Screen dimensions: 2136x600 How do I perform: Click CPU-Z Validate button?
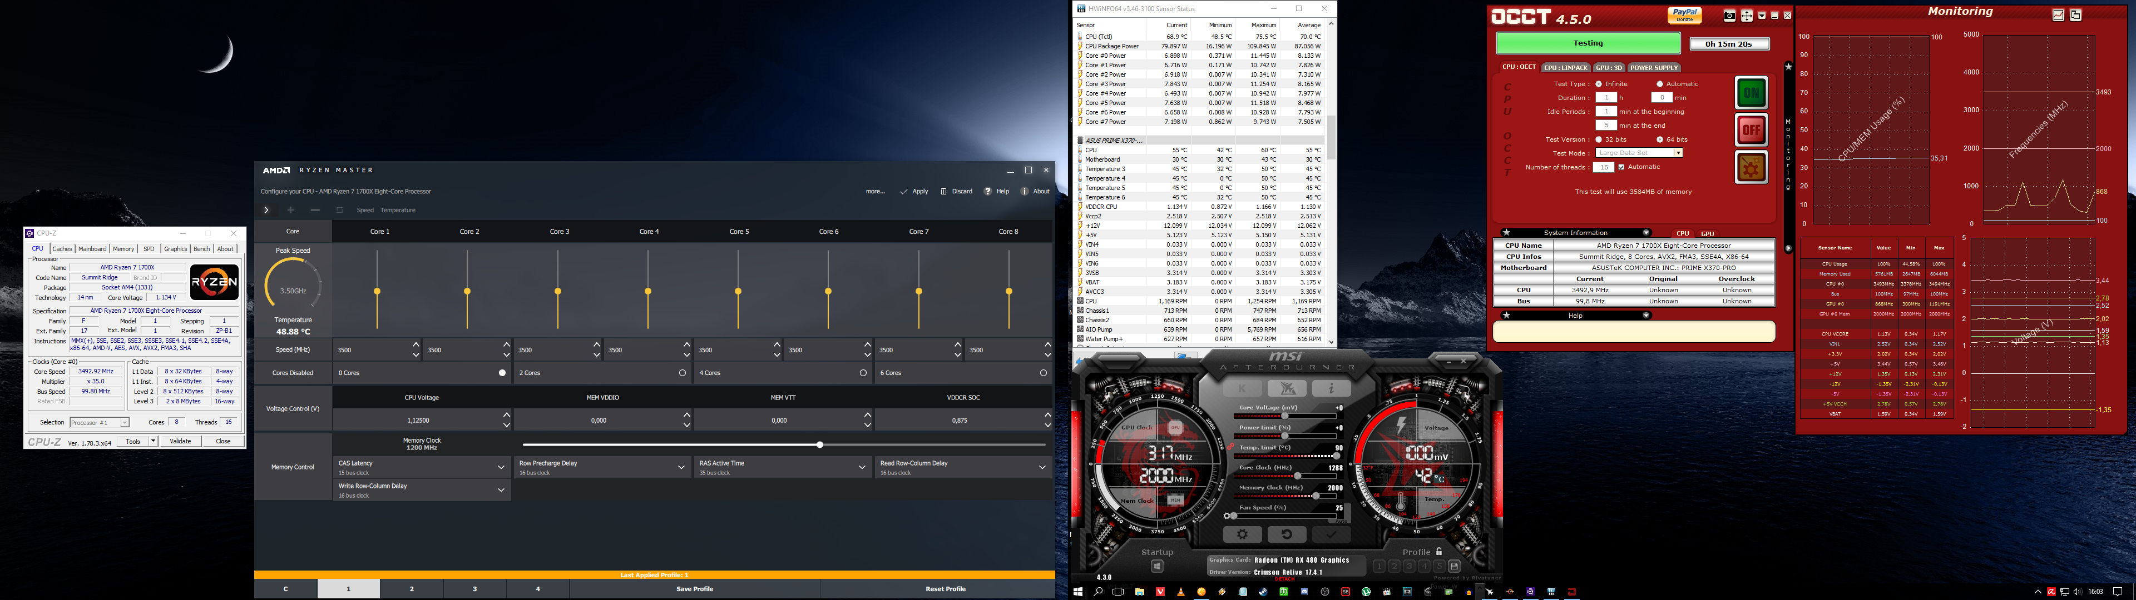180,442
